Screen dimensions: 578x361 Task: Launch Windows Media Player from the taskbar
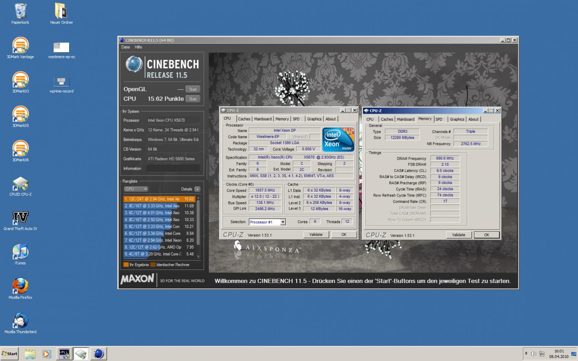pos(47,354)
